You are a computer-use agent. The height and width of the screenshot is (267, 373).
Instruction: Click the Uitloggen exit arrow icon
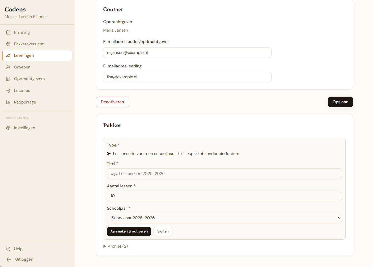[9, 260]
